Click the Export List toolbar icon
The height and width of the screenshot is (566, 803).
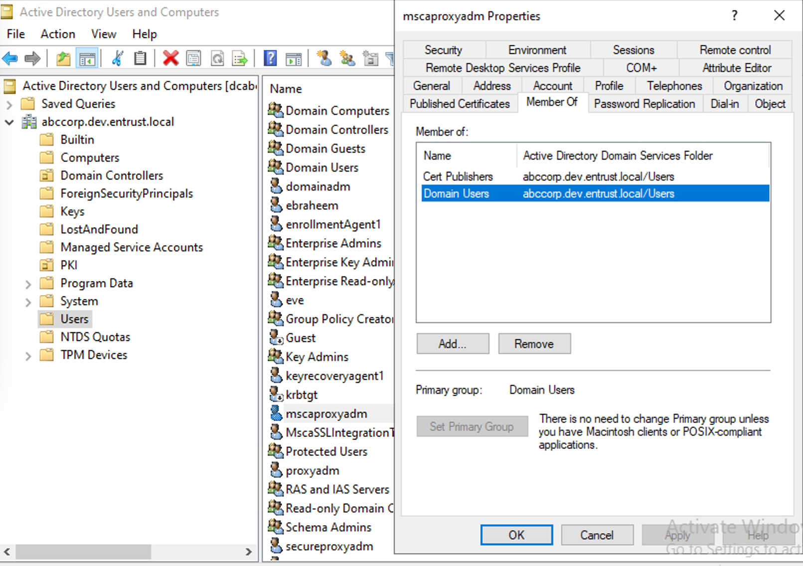[x=240, y=59]
